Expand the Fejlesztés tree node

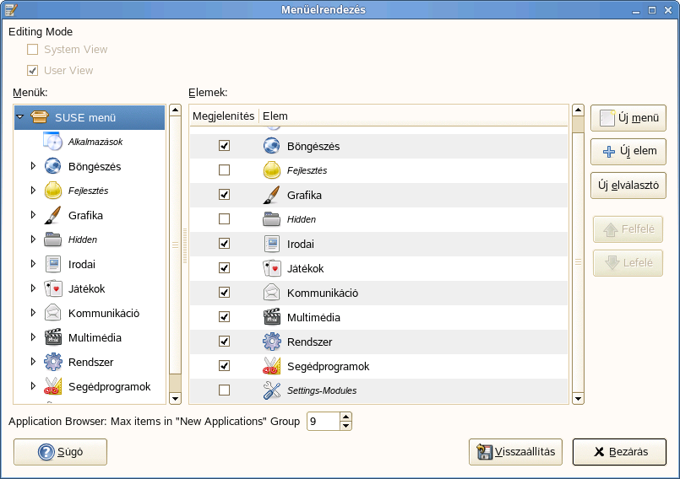point(33,190)
